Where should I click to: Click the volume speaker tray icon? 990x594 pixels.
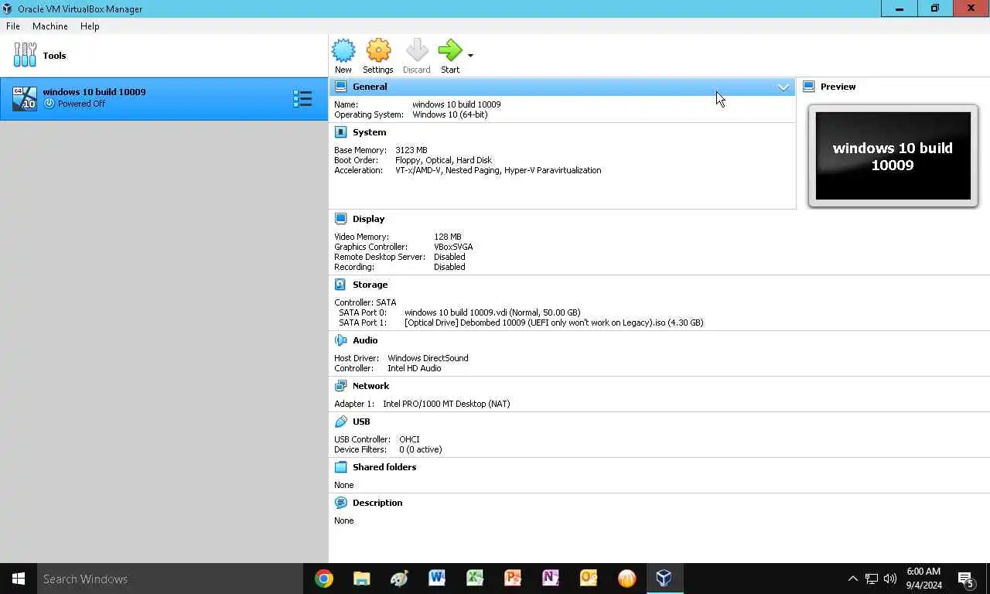890,579
